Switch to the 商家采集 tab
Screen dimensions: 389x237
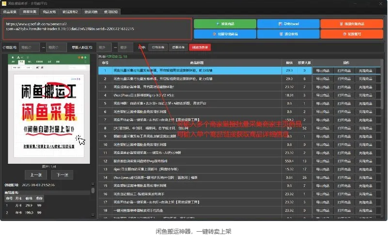[x=30, y=12]
